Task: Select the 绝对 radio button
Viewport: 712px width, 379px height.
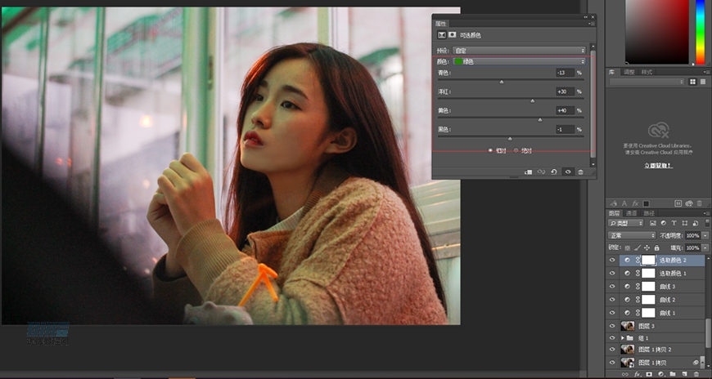Action: 516,150
